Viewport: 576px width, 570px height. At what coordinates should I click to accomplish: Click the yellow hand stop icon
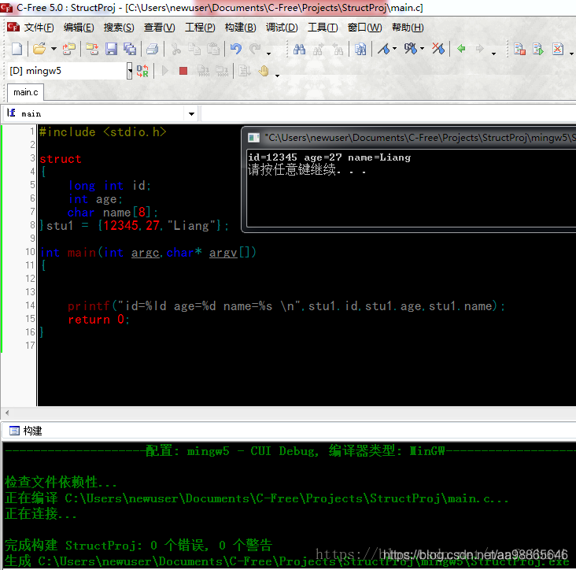pyautogui.click(x=264, y=71)
